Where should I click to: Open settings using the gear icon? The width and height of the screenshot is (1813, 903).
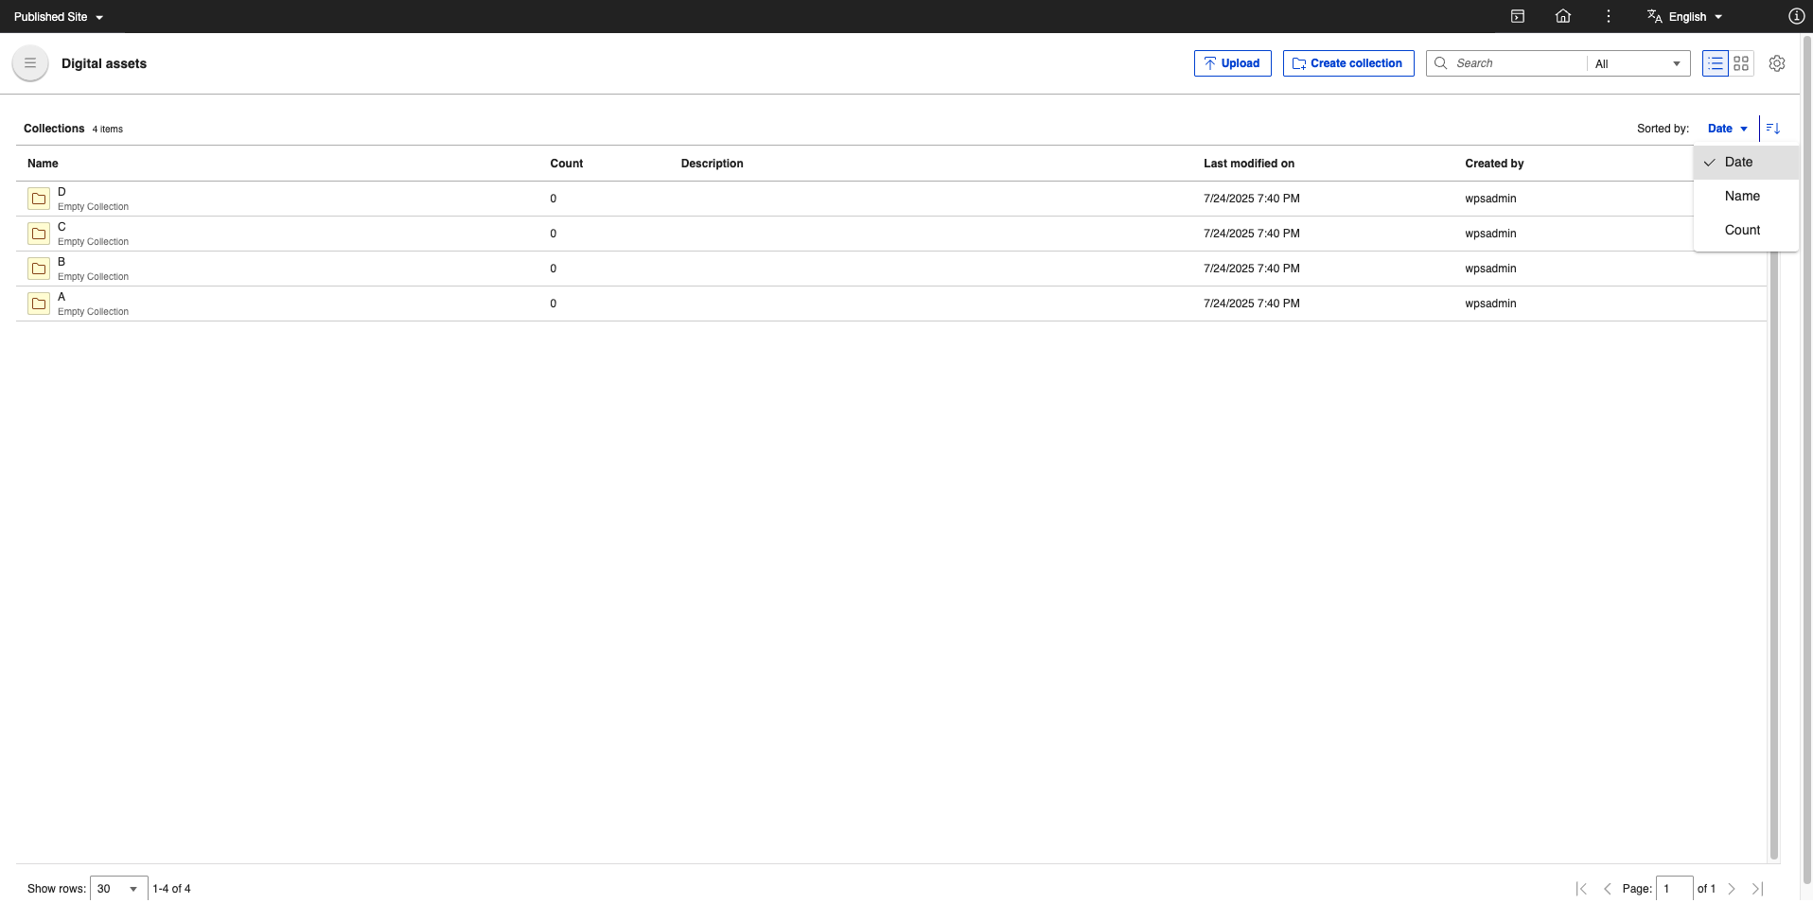coord(1776,63)
